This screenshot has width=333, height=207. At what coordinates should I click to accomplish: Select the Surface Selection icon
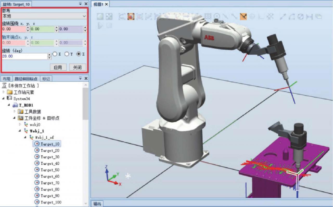tap(148, 17)
